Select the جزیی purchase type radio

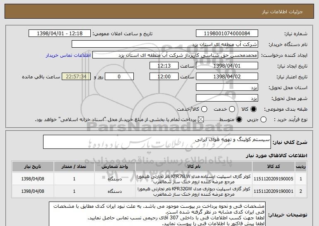pos(263,120)
